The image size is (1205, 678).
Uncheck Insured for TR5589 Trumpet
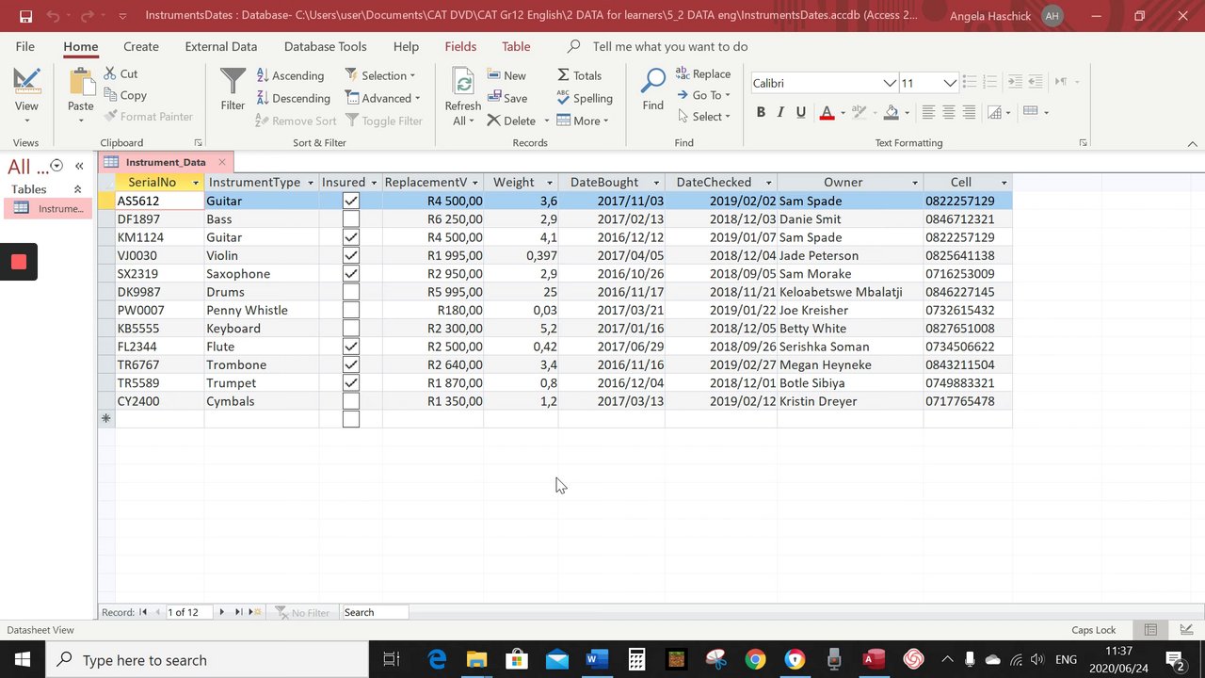click(351, 382)
